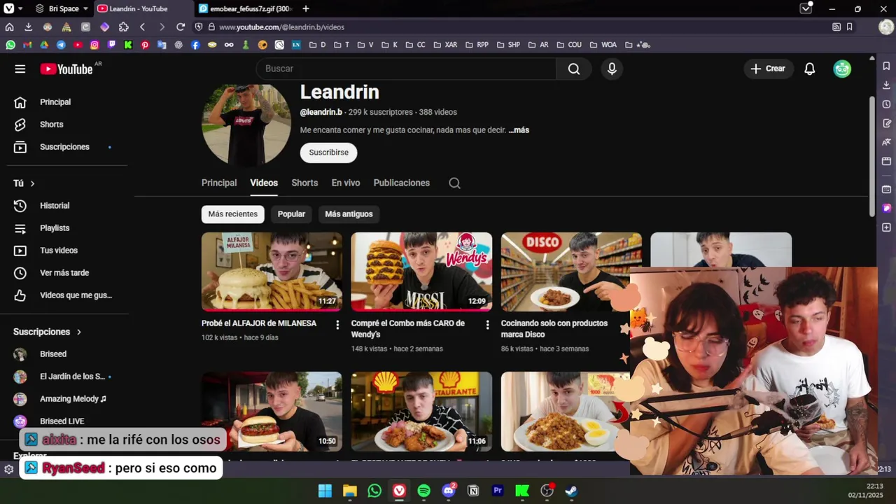Image resolution: width=896 pixels, height=504 pixels.
Task: Switch to channel Shorts tab
Action: [x=304, y=183]
